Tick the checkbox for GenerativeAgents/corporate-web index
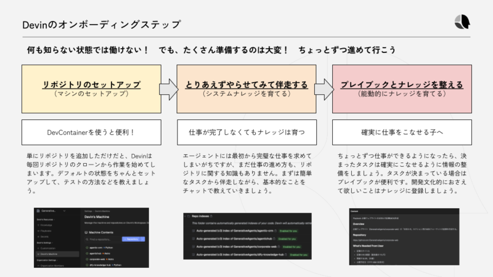 point(194,247)
